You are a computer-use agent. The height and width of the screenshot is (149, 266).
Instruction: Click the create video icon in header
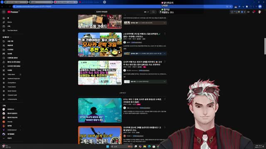point(249,12)
